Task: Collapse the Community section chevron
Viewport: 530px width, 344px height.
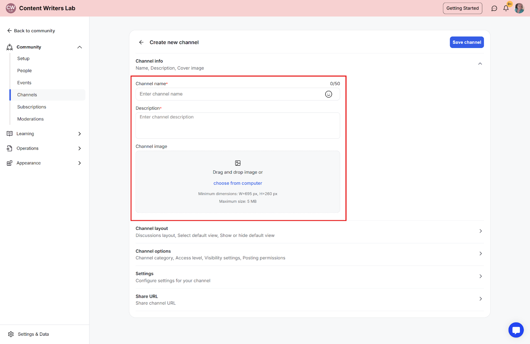Action: 79,47
